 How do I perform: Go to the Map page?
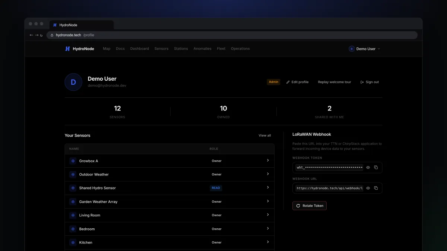pos(107,49)
